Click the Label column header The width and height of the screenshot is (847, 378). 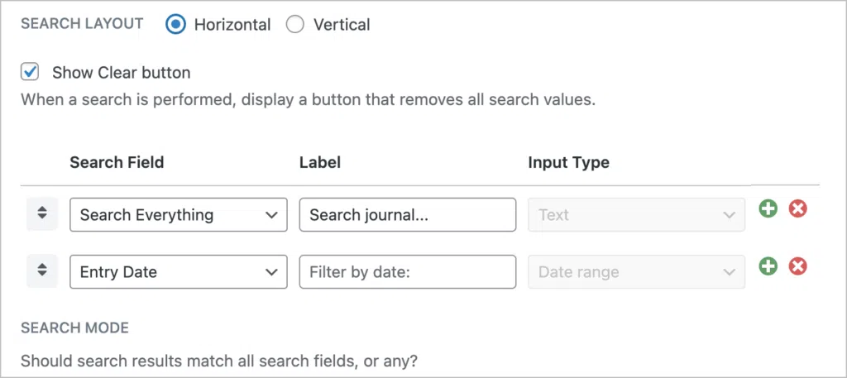pyautogui.click(x=320, y=162)
